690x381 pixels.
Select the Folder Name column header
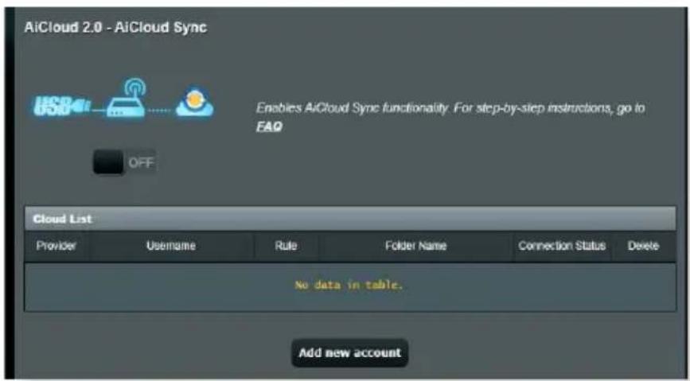pos(415,246)
